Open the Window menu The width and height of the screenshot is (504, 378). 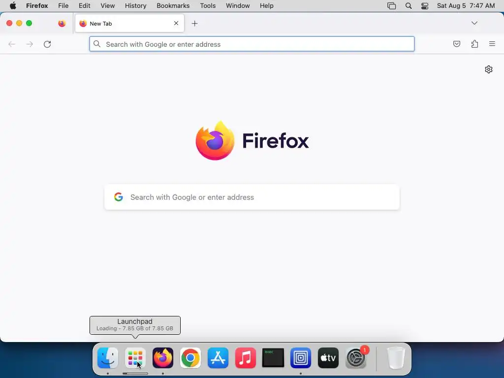coord(238,6)
